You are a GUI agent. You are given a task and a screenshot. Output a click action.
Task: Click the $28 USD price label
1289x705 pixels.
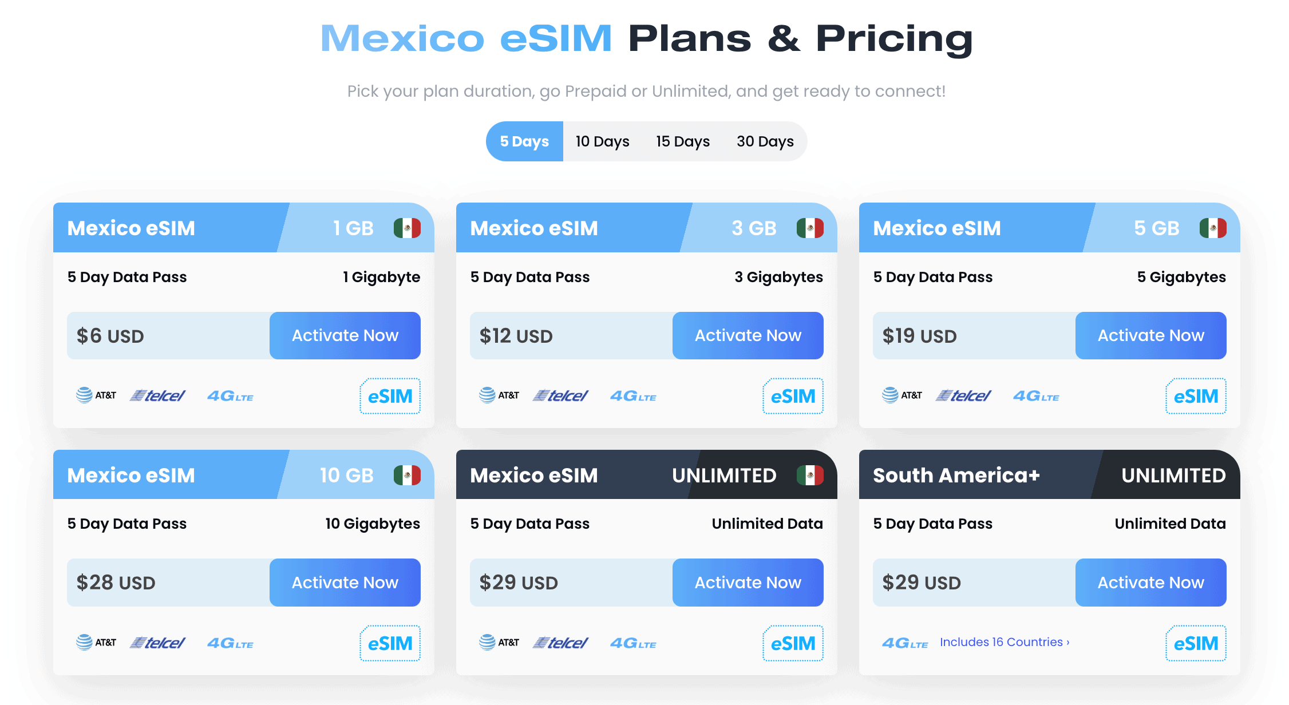117,582
